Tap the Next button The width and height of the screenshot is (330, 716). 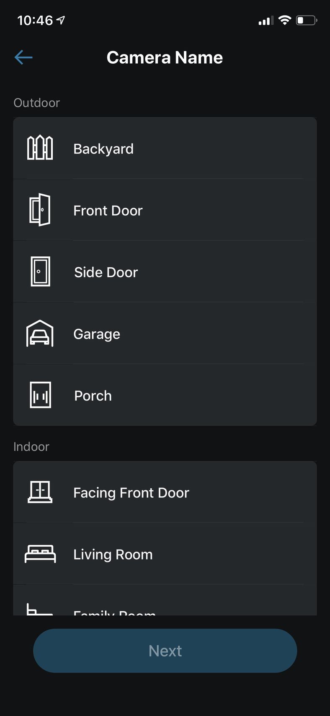(165, 651)
